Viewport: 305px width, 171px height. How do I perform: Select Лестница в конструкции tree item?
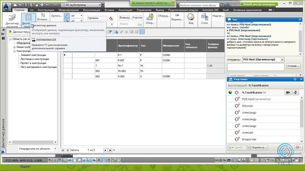tap(35, 59)
